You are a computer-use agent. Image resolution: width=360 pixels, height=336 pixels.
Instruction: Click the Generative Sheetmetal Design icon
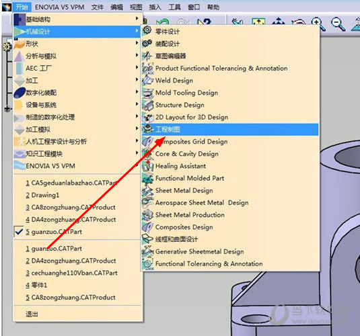click(147, 251)
